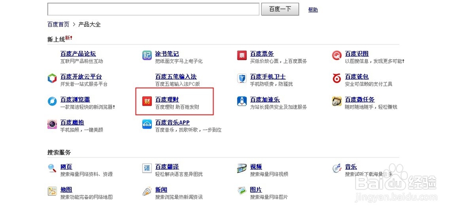463x213 pixels.
Task: Open the 百度票务 link
Action: 262,54
